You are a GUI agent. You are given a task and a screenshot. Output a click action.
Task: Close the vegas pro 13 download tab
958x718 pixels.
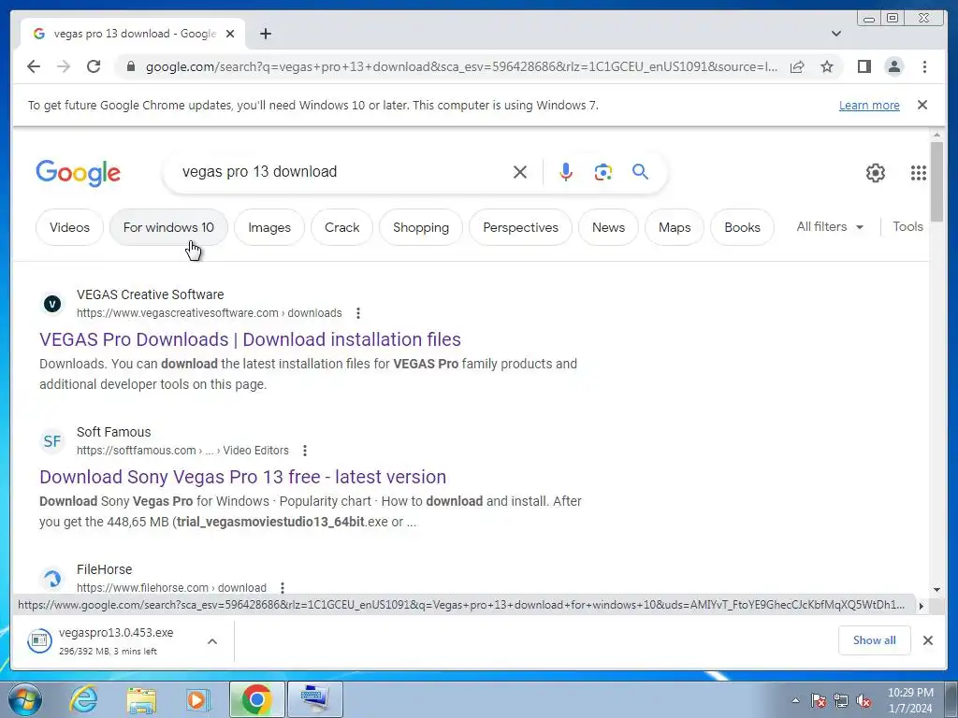230,34
